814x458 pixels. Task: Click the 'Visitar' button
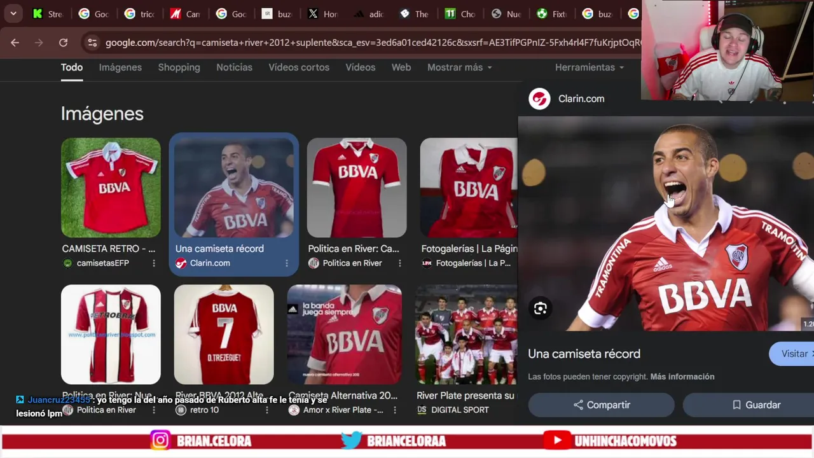(x=792, y=354)
